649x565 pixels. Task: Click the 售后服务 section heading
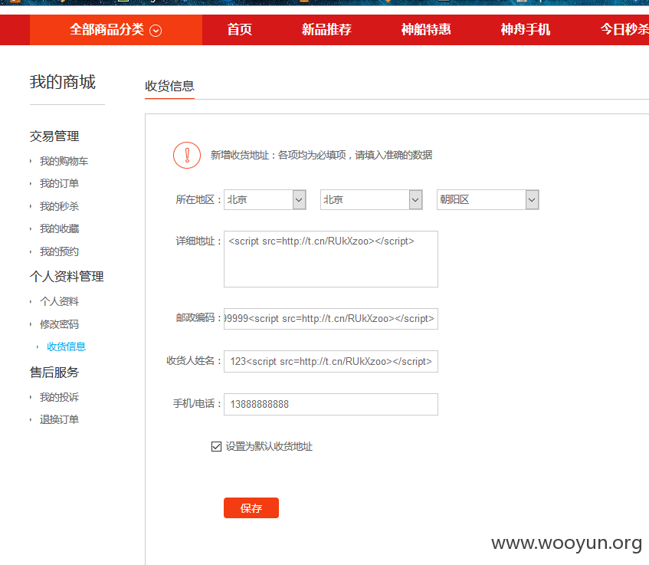[x=54, y=373]
